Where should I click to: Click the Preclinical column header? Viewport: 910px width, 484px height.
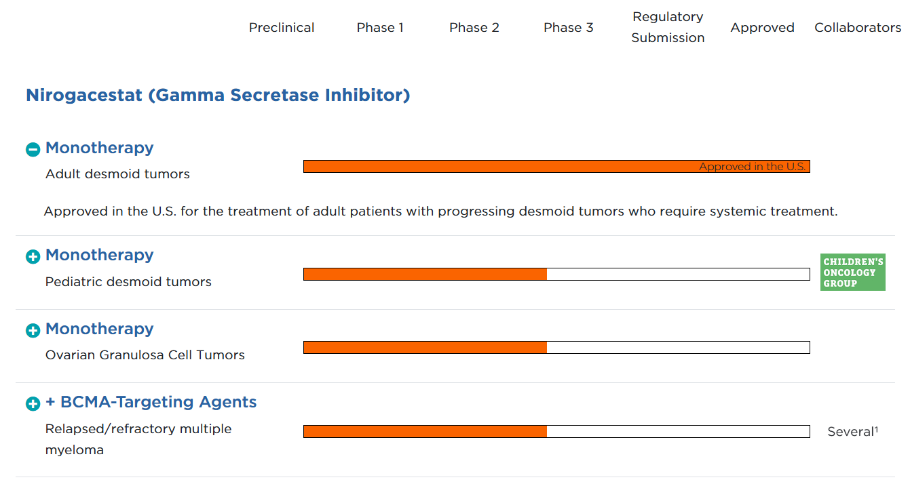282,28
